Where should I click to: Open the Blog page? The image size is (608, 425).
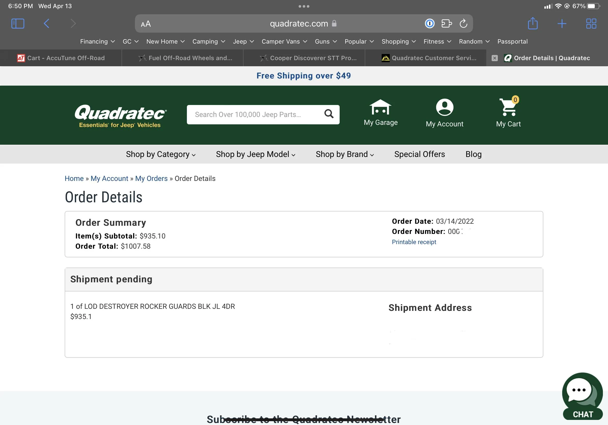(474, 154)
